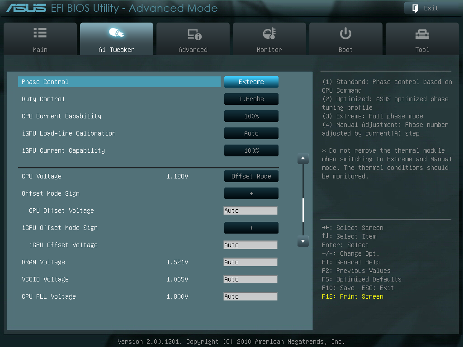Open the Tool tab label

[x=422, y=50]
